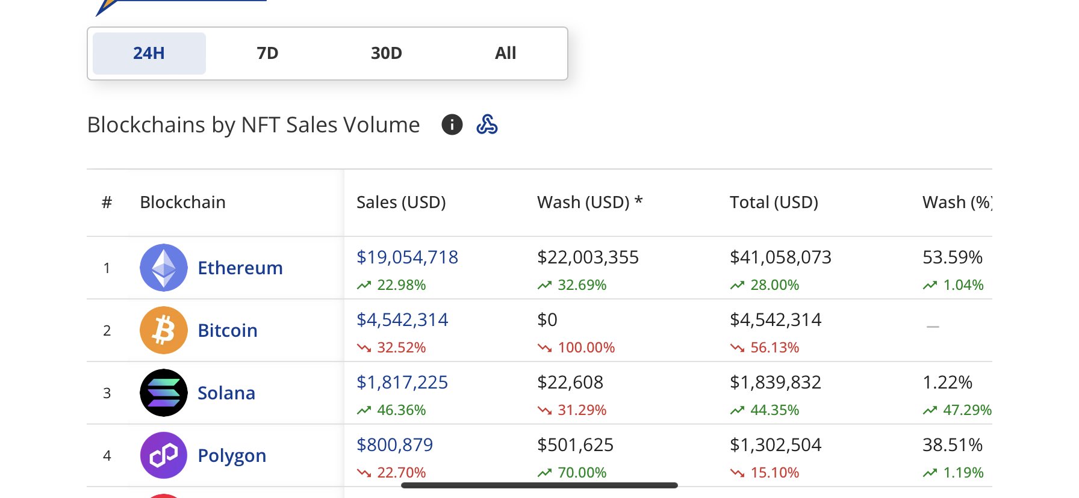This screenshot has width=1079, height=498.
Task: Click Ethereum wash change 32.69%
Action: 572,285
